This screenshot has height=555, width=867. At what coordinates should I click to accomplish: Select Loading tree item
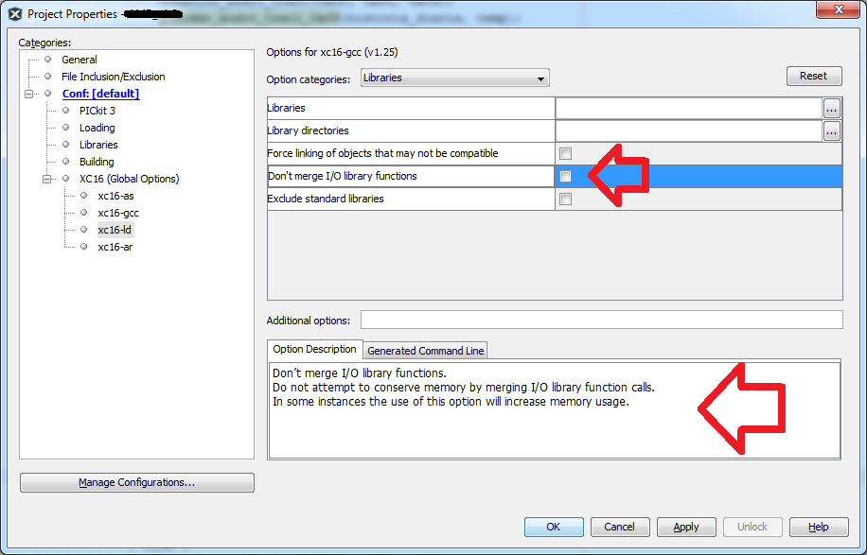pos(97,128)
